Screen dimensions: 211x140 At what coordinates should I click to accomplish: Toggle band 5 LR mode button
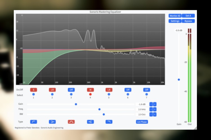click(109, 90)
